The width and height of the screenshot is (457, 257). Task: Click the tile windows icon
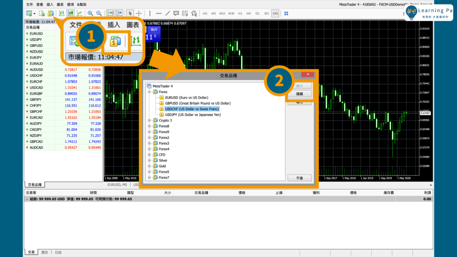[286, 13]
